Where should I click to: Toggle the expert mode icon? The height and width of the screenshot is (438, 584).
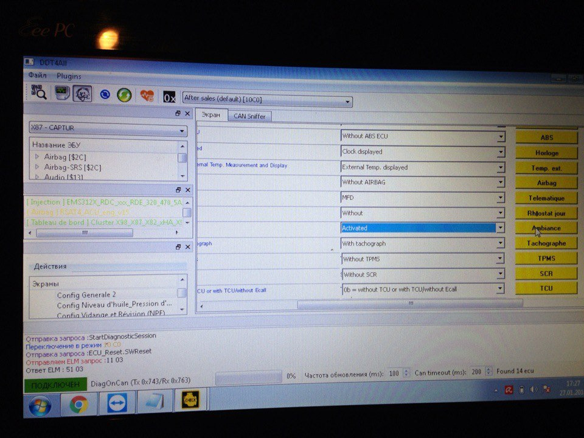[x=82, y=94]
